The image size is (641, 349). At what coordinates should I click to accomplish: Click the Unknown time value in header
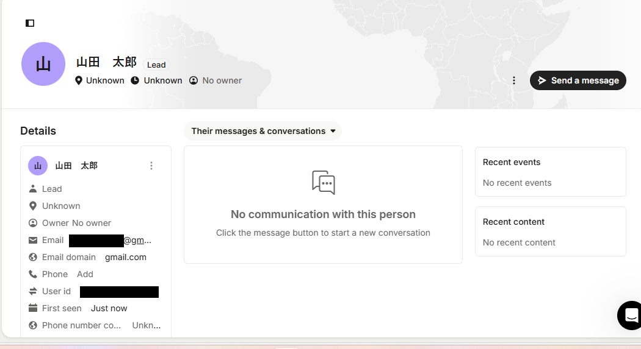163,80
